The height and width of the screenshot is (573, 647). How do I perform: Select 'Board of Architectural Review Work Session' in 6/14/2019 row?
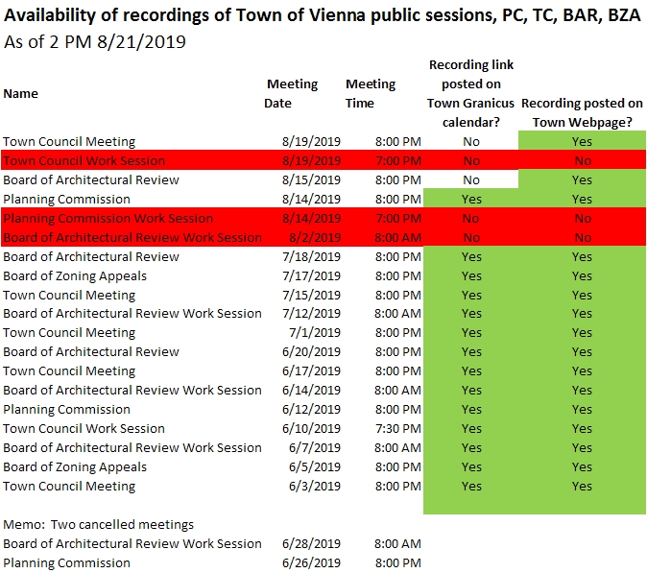coord(132,390)
